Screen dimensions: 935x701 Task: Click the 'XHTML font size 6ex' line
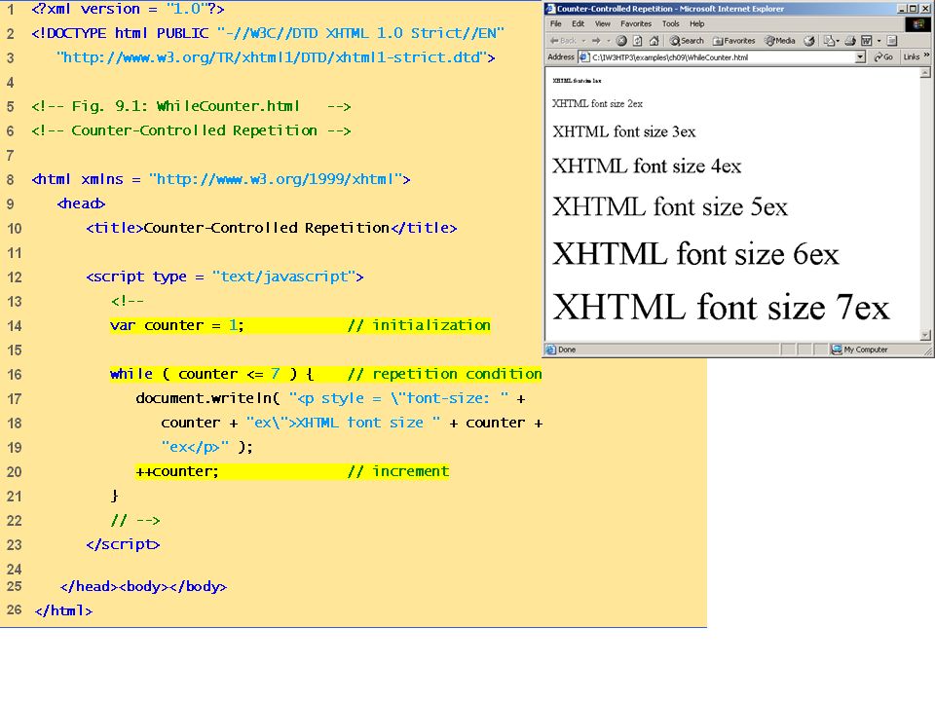pyautogui.click(x=695, y=254)
